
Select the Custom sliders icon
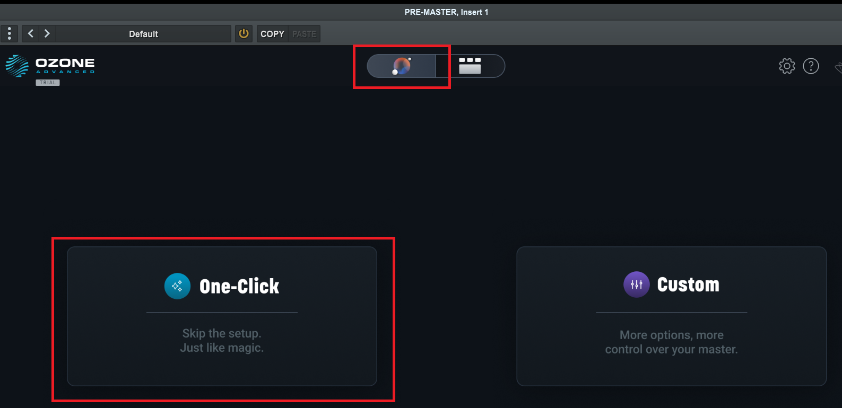636,285
